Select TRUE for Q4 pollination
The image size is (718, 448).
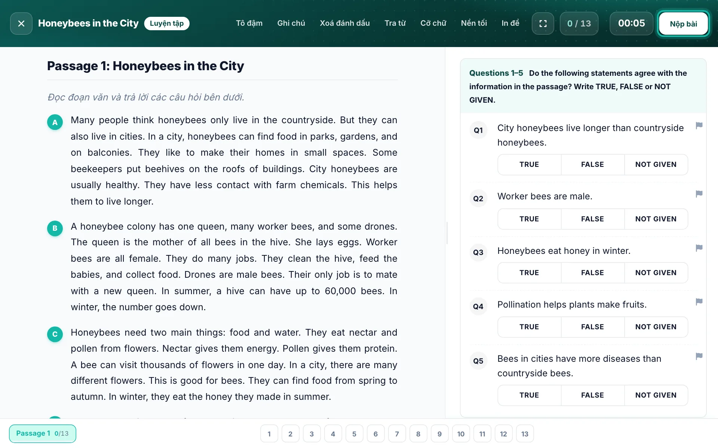tap(529, 327)
